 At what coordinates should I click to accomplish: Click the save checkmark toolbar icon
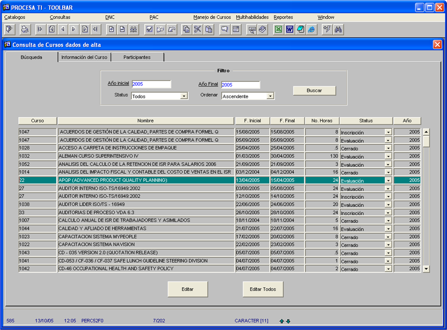(149, 29)
